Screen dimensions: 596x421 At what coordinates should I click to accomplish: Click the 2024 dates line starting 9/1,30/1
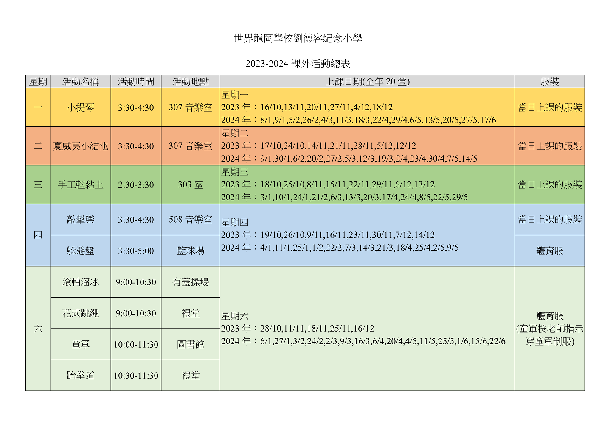[349, 159]
